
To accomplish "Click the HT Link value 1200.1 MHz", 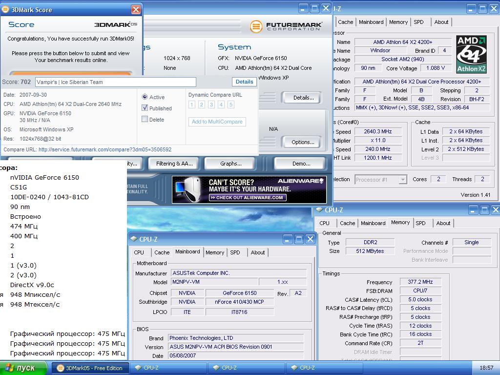I will click(x=378, y=158).
